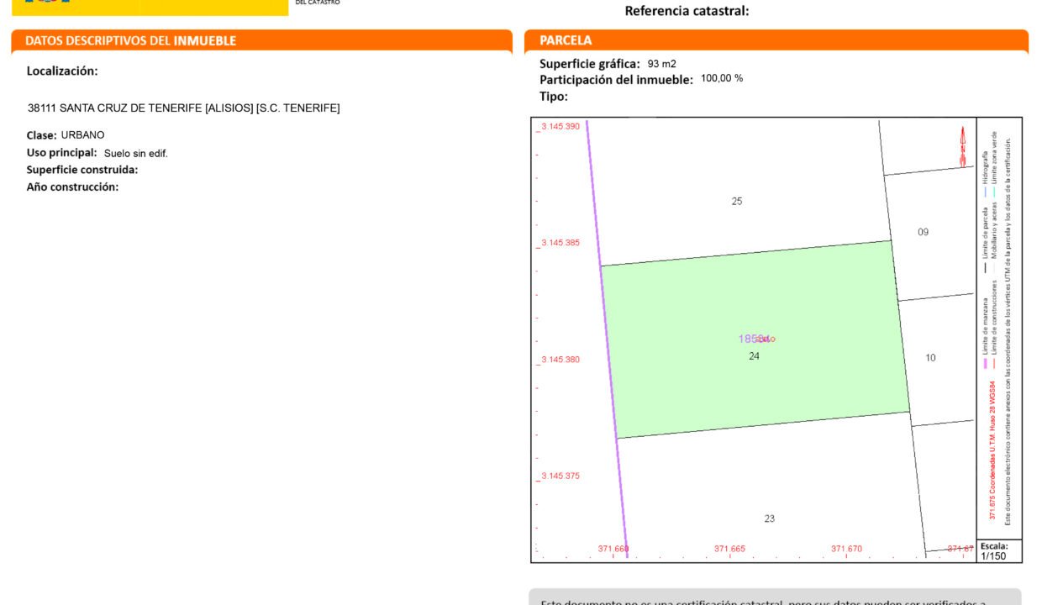Click the 'URBANO' class value
This screenshot has width=1042, height=605.
(x=83, y=135)
